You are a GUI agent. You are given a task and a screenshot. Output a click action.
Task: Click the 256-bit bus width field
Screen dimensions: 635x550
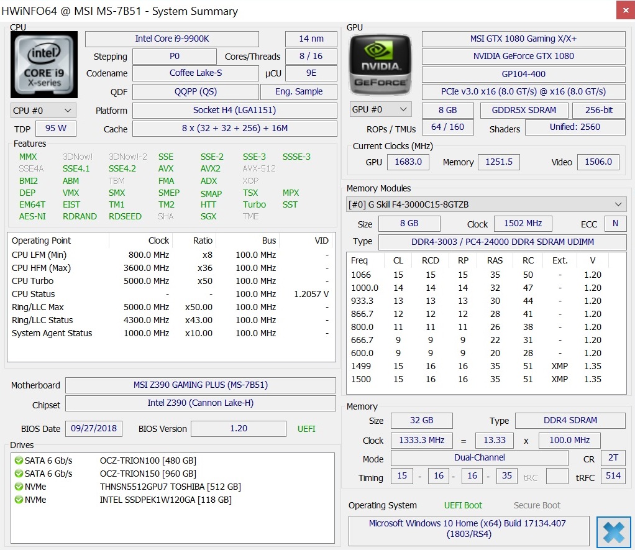pos(599,110)
